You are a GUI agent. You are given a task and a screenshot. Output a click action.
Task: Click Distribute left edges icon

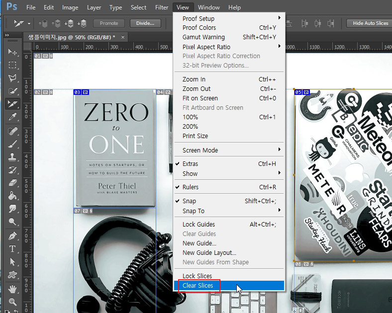304,23
